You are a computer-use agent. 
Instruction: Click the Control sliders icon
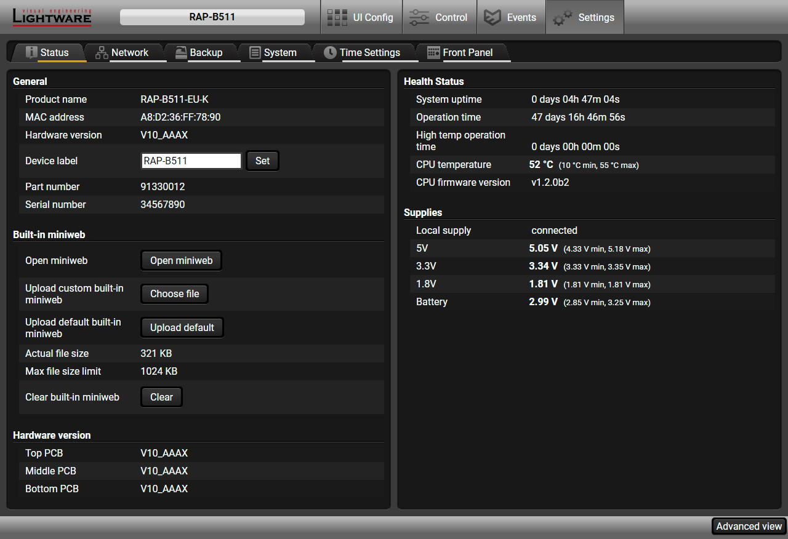pos(419,17)
